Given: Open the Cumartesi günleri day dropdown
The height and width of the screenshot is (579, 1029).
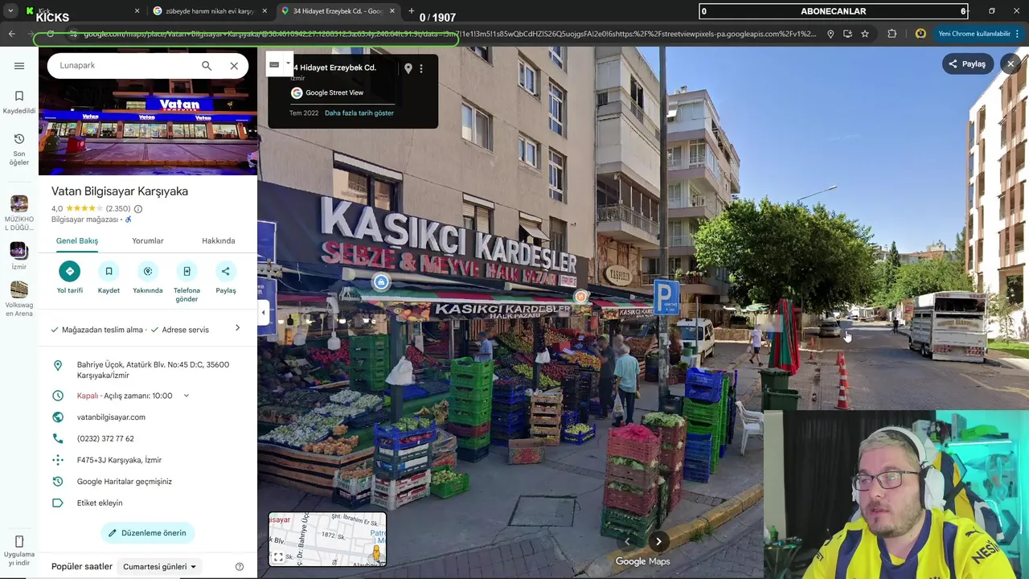Looking at the screenshot, I should click(159, 567).
